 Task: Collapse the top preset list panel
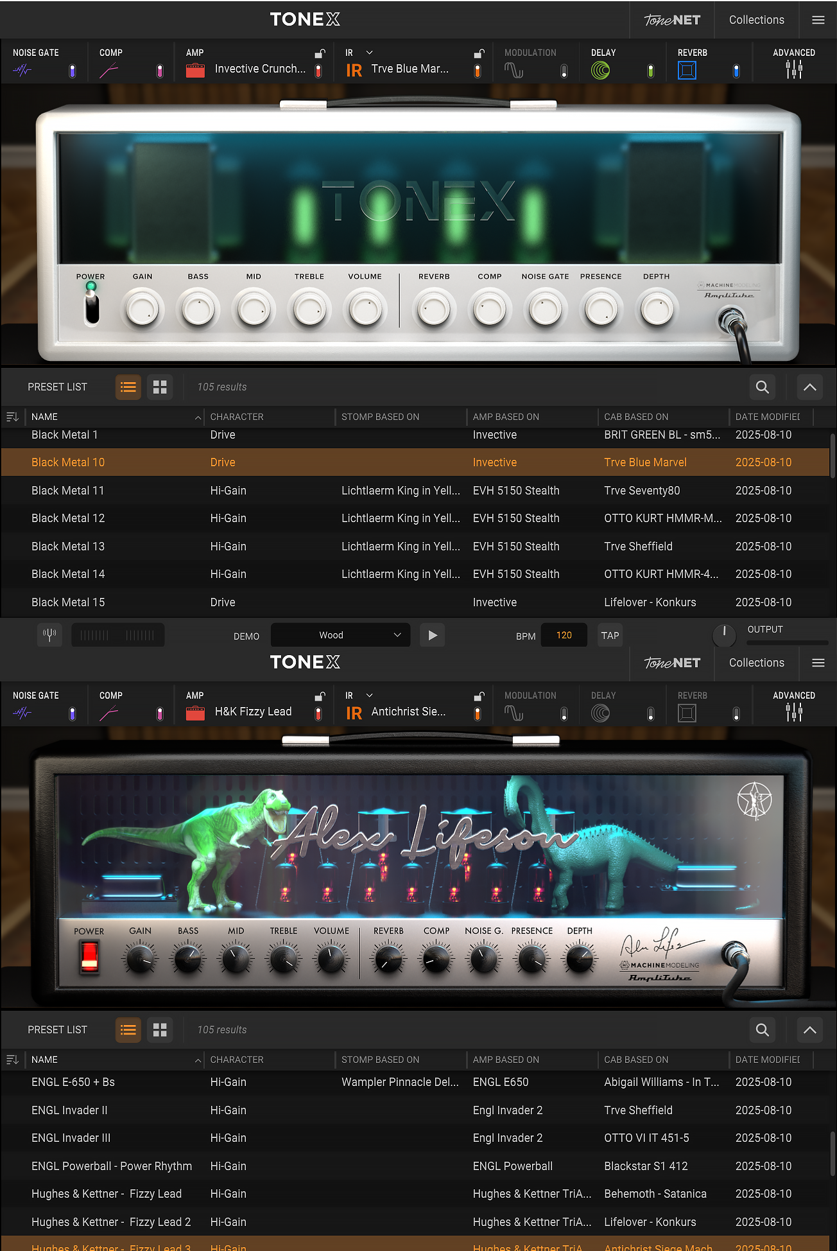click(810, 387)
